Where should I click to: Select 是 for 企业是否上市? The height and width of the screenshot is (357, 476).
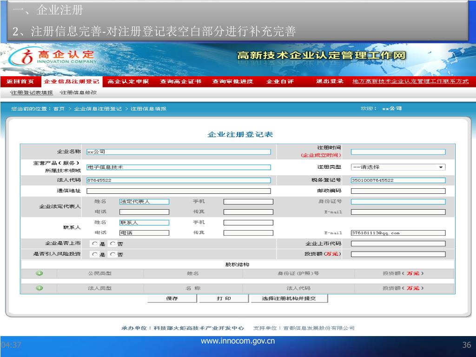(x=95, y=244)
